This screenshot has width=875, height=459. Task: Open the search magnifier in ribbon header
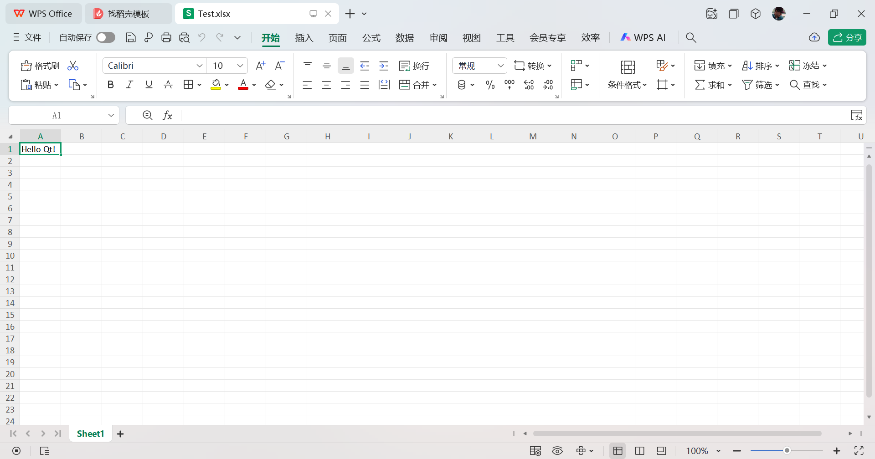(691, 38)
